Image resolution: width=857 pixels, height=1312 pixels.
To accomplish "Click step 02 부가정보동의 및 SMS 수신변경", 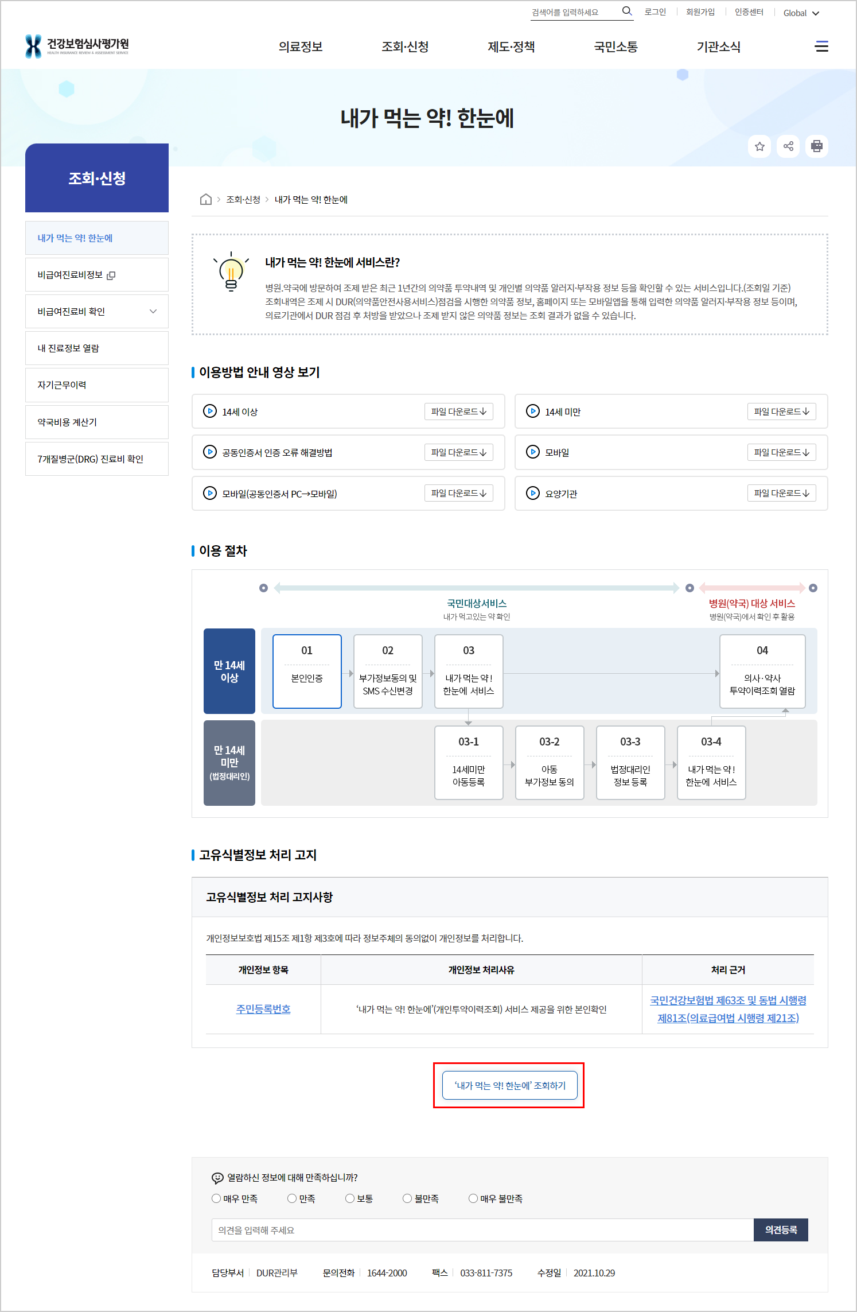I will pyautogui.click(x=388, y=671).
